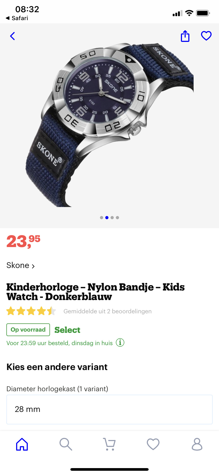Viewport: 219px width, 475px height.
Task: Jump to third product image dot
Action: tap(112, 218)
